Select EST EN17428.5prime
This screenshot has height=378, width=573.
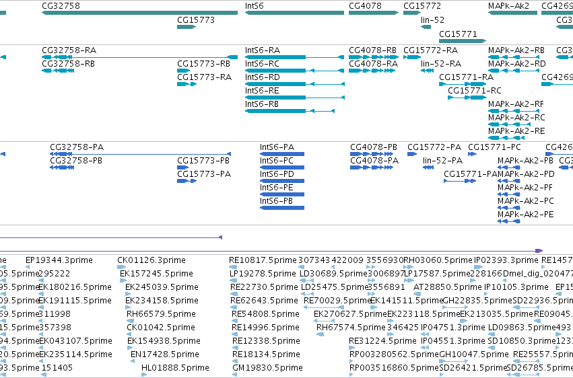pyautogui.click(x=165, y=354)
